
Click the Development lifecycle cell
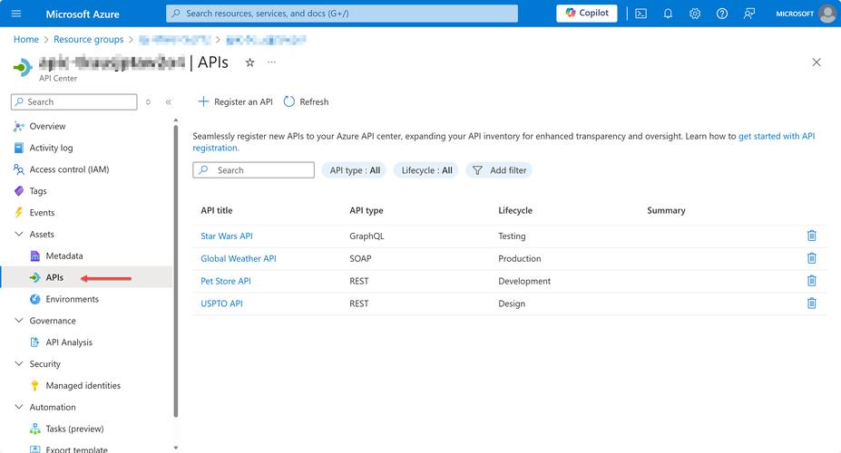point(524,281)
